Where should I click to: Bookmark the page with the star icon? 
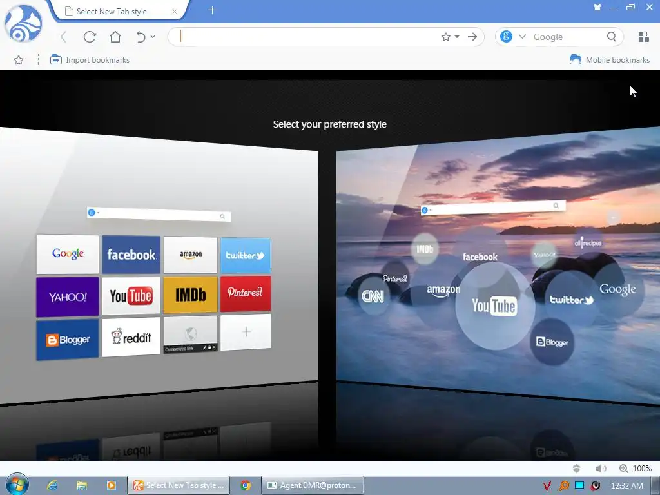446,37
